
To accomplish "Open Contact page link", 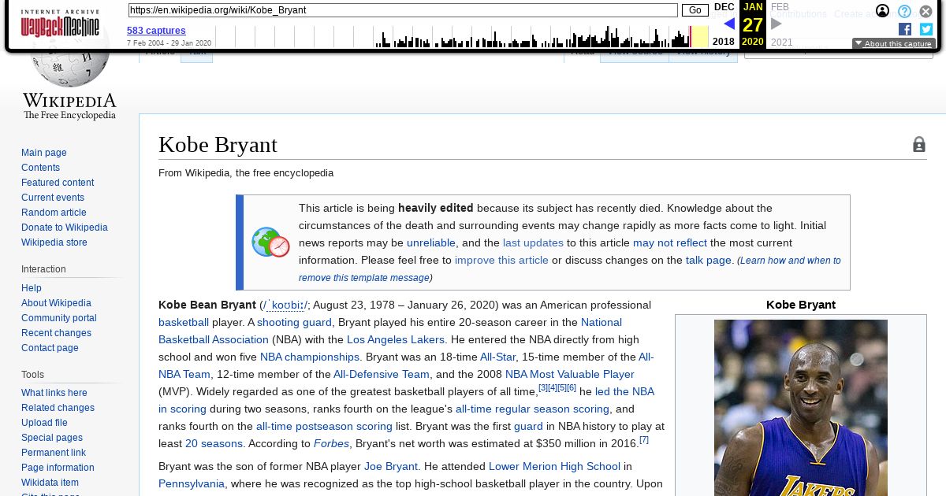I will tap(50, 348).
